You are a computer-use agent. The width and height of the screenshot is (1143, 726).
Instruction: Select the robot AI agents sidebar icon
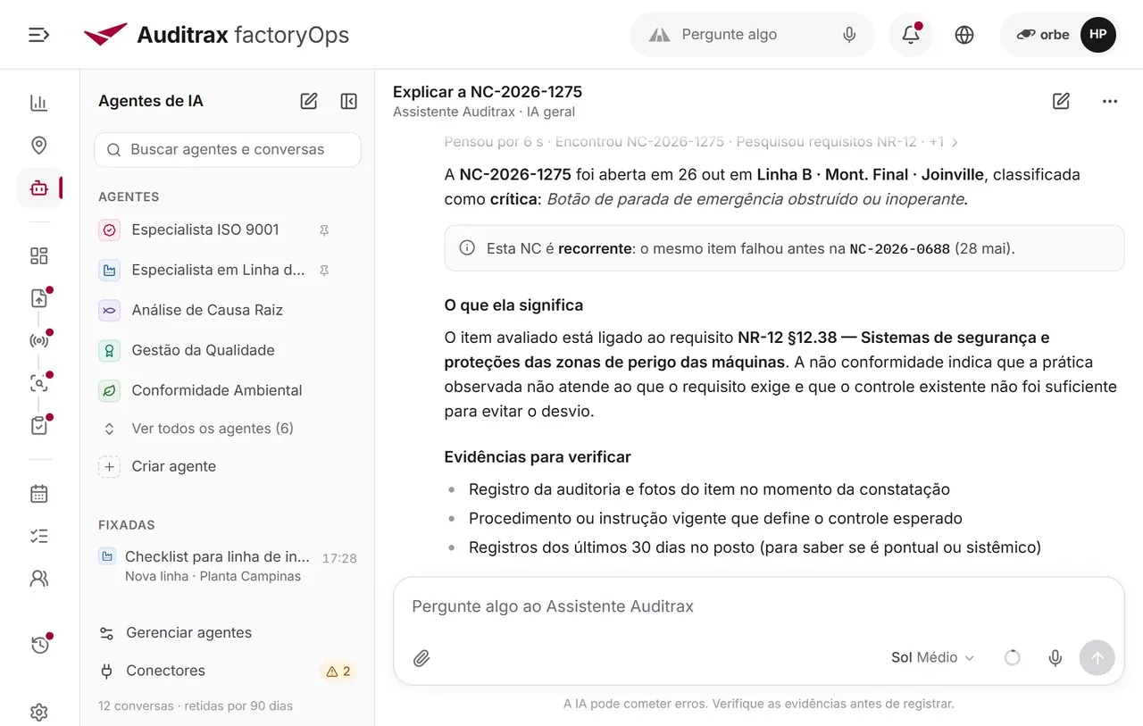pos(38,188)
